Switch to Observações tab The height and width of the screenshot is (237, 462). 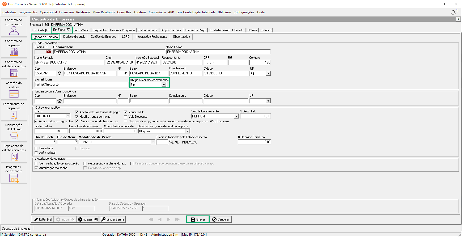tap(181, 37)
